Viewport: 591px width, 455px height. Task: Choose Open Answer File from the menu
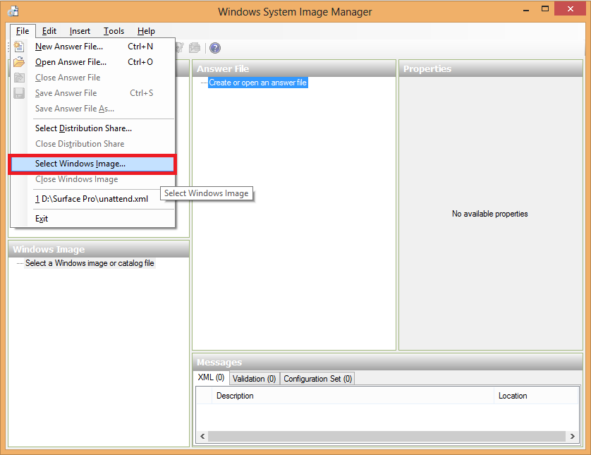(92, 62)
